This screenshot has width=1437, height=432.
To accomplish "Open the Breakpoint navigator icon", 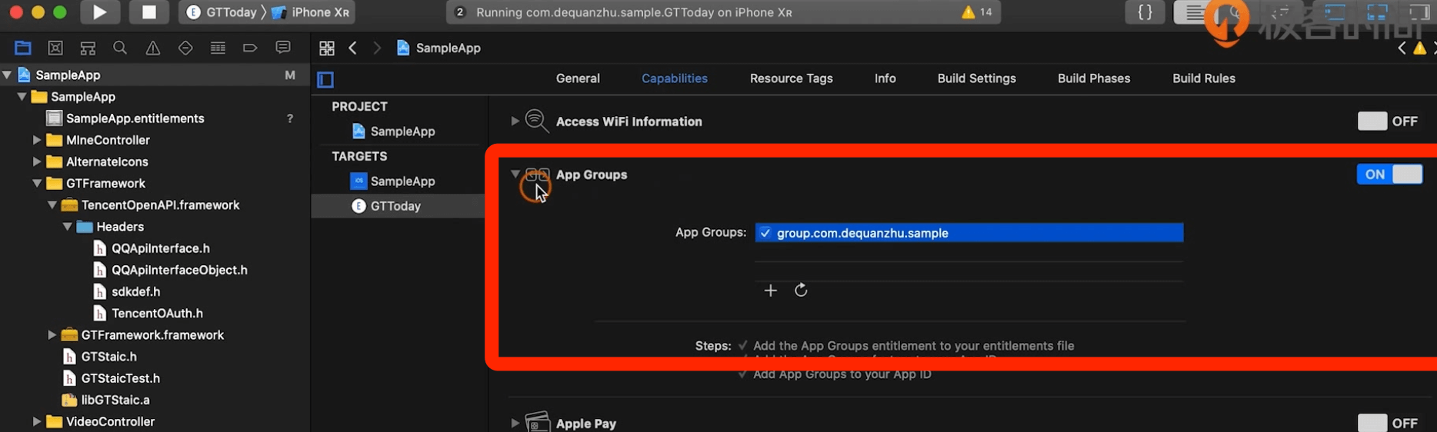I will click(x=250, y=48).
